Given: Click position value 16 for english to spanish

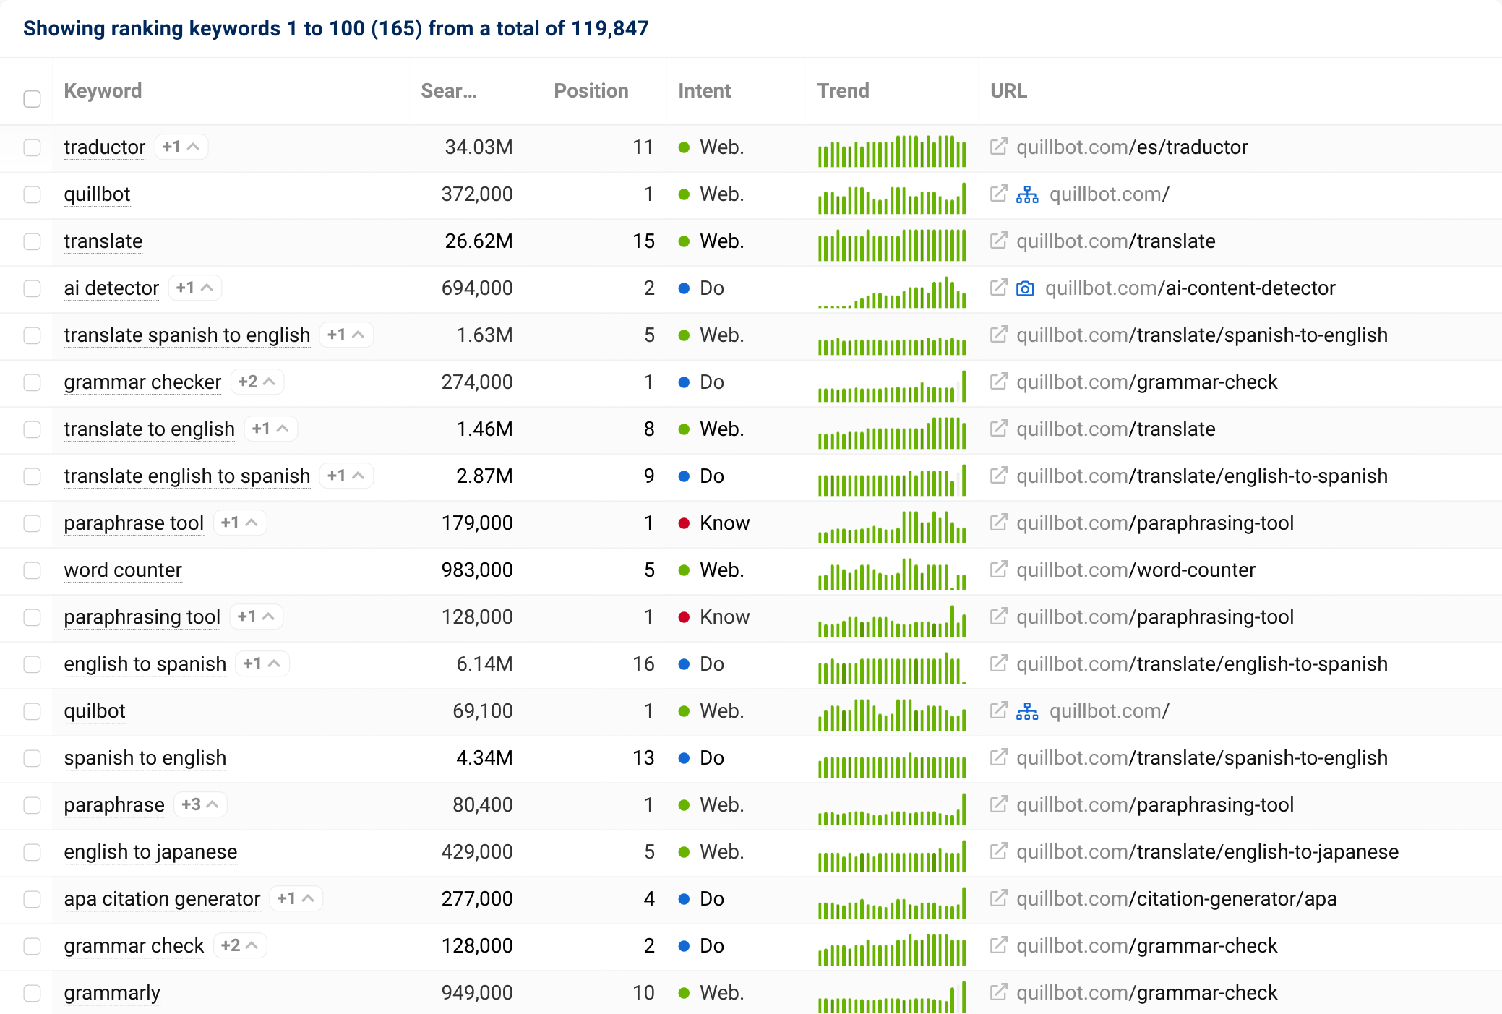Looking at the screenshot, I should pyautogui.click(x=643, y=664).
